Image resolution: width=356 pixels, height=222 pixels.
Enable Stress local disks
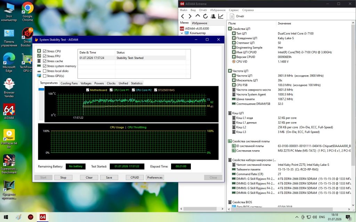tap(45, 71)
